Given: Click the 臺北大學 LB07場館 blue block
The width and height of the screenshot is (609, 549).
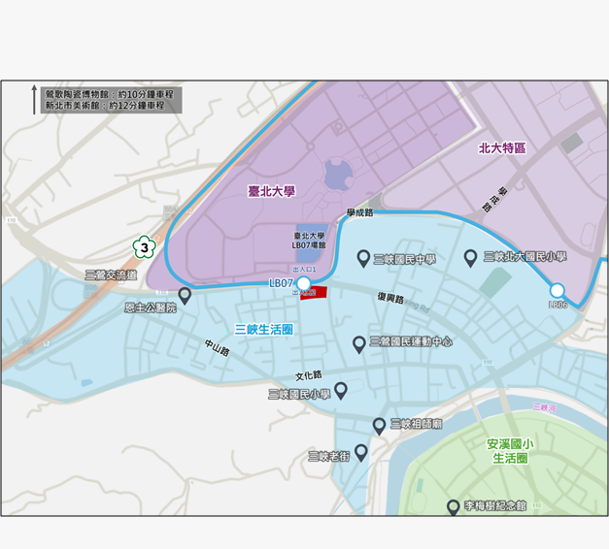Looking at the screenshot, I should coord(312,243).
